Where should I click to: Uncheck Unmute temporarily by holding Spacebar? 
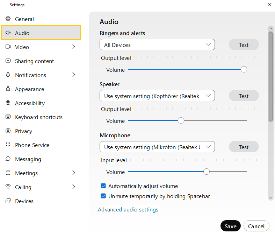[x=103, y=196]
